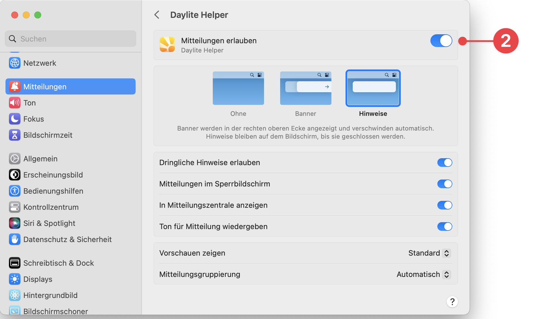Disable Mitteilungen im Sperrbildschirm
The width and height of the screenshot is (560, 319).
tap(445, 184)
